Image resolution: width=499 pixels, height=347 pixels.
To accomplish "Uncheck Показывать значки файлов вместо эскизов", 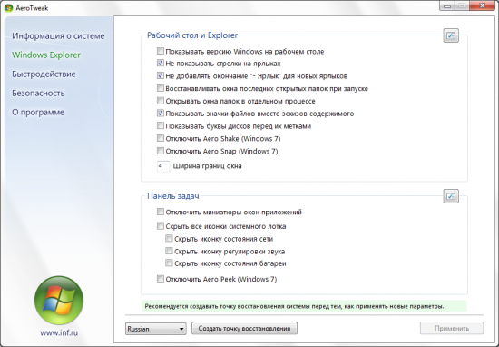I will point(161,114).
